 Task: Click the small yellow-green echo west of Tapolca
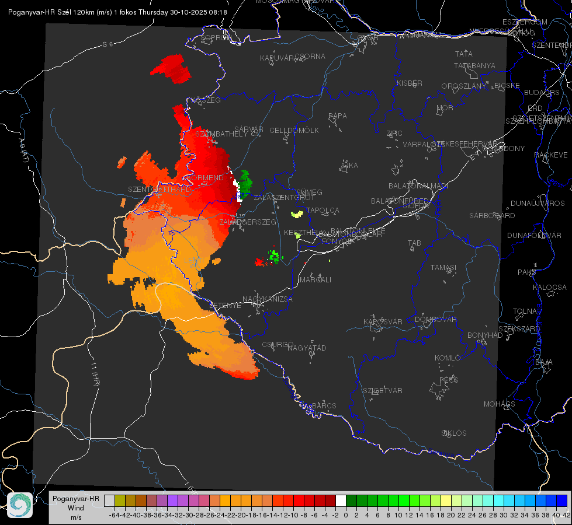pos(297,214)
